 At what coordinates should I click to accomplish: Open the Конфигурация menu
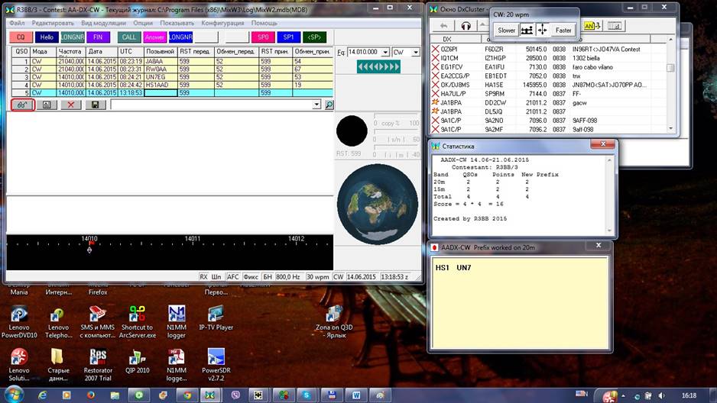point(222,23)
